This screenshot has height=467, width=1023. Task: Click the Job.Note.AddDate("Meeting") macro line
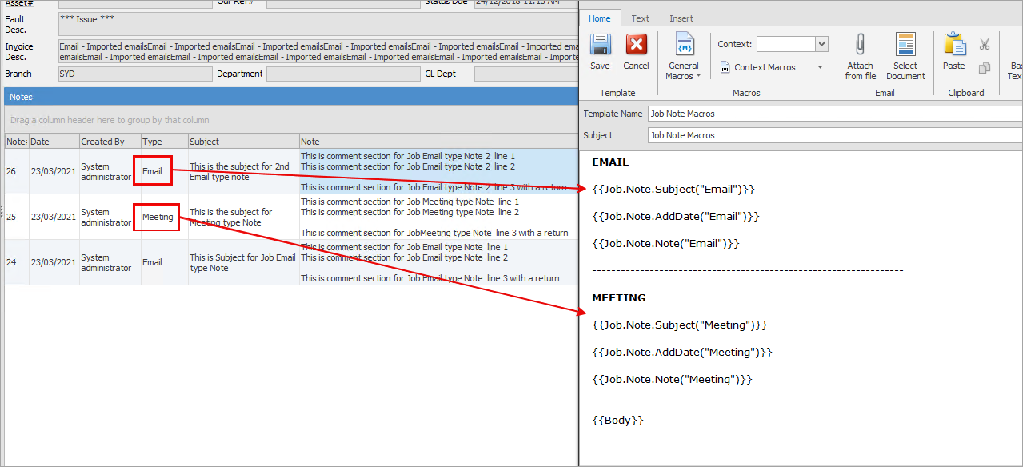[682, 353]
